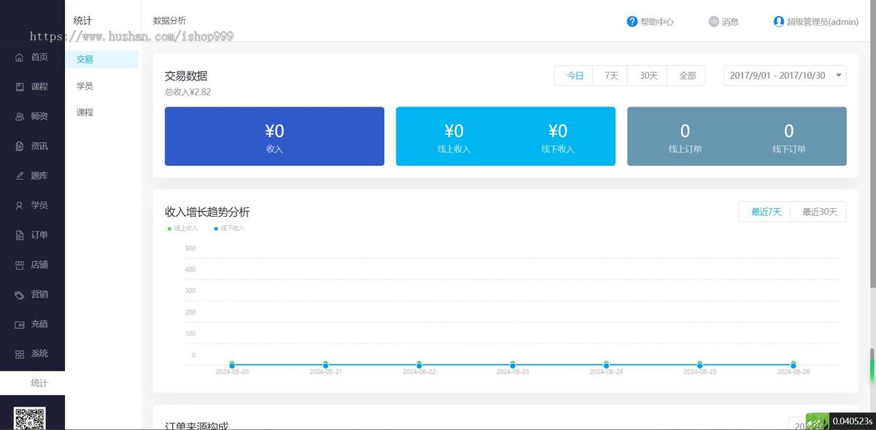
Task: Click the 数据分析 breadcrumb title
Action: click(169, 20)
